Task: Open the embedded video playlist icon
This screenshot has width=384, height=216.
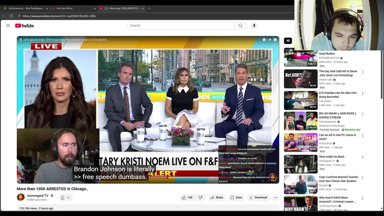Action: click(x=21, y=40)
